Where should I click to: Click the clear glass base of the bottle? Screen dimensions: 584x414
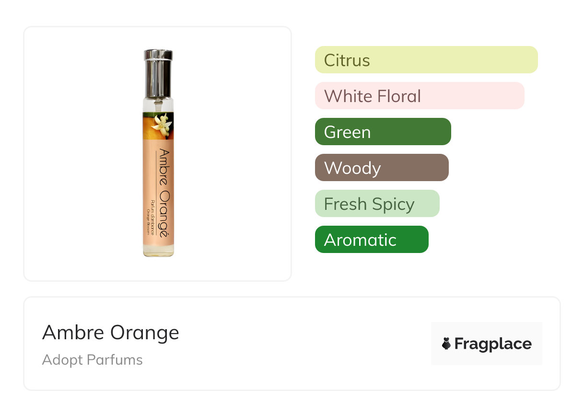point(158,251)
